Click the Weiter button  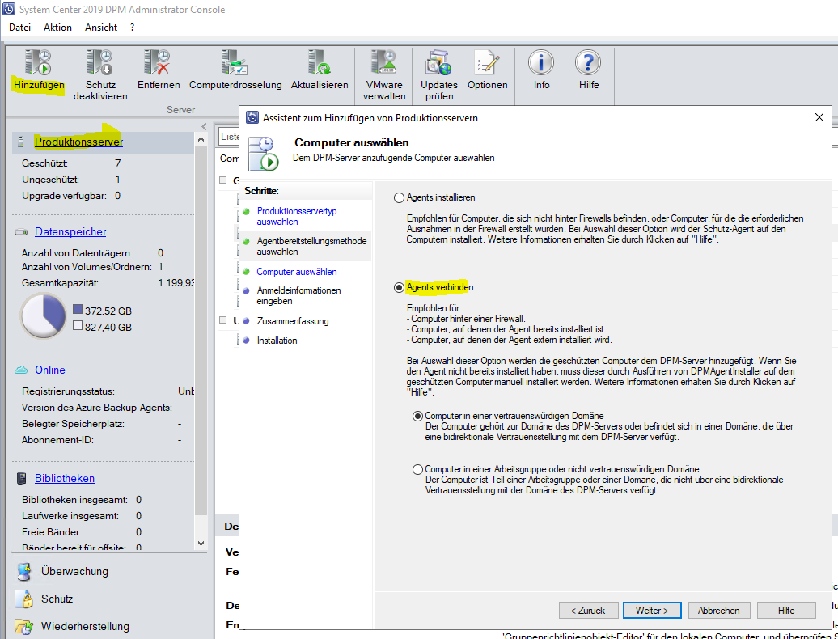(652, 610)
